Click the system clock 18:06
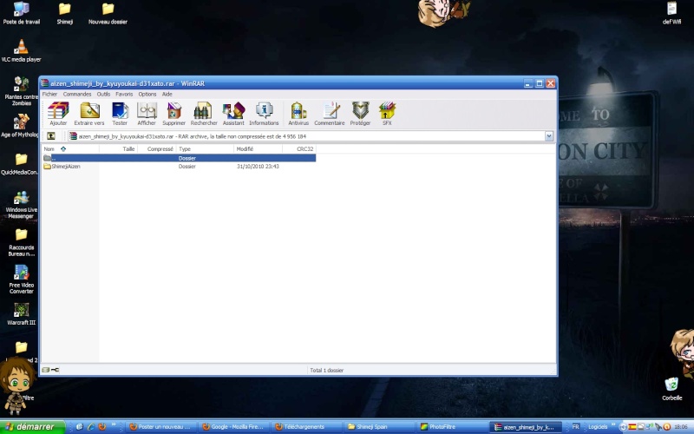The width and height of the screenshot is (694, 434). tap(681, 427)
